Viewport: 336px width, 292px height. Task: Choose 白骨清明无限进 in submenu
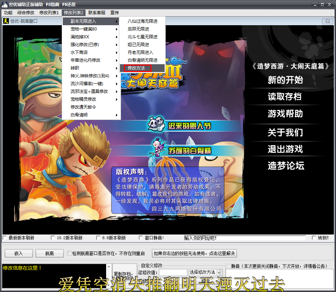pyautogui.click(x=143, y=60)
